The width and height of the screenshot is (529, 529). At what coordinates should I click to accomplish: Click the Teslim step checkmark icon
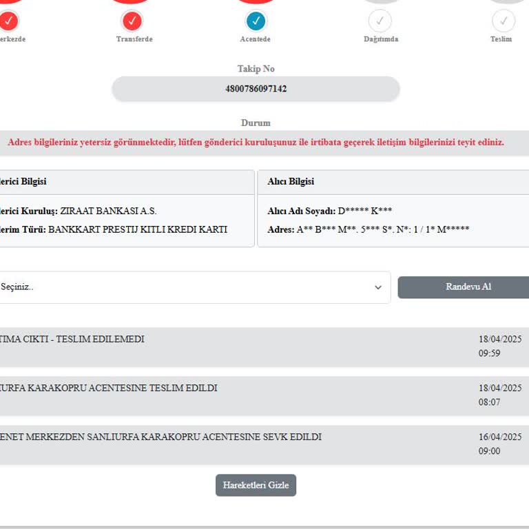(504, 21)
